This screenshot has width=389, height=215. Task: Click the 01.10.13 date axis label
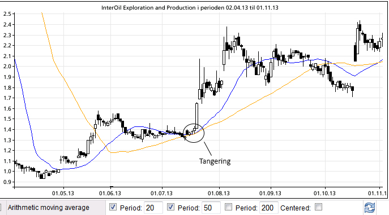tap(324, 193)
